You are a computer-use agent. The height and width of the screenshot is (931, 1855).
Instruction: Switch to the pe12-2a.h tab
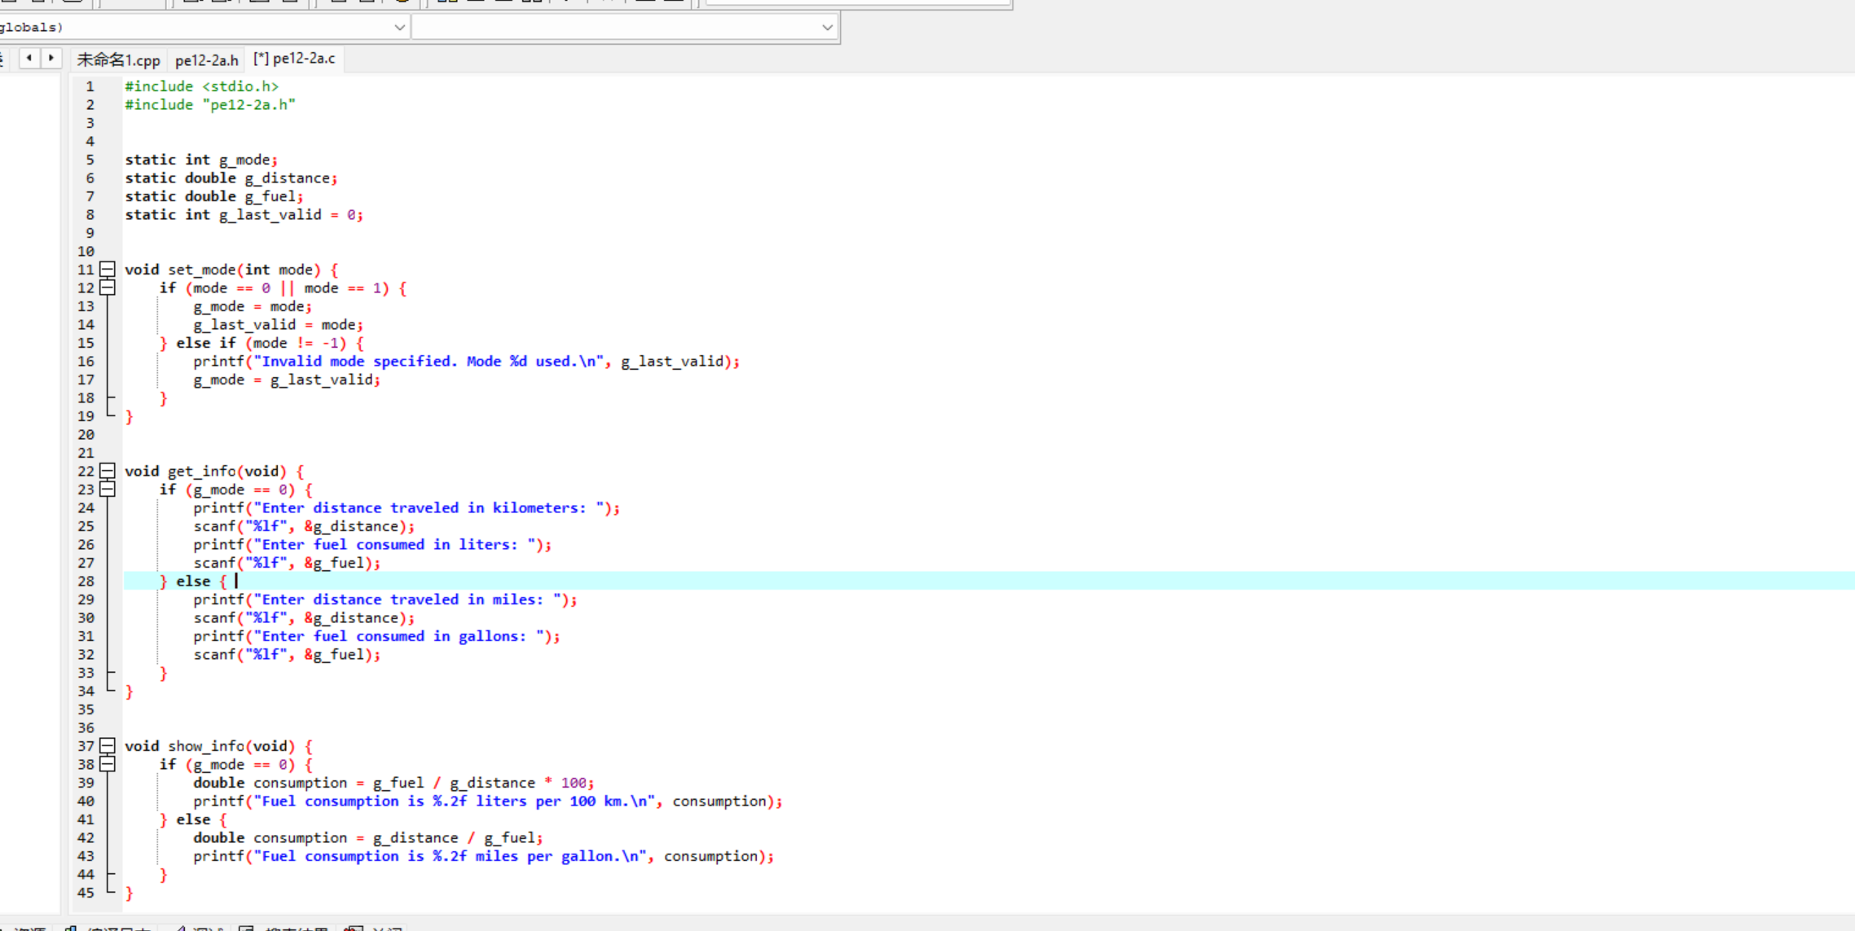click(206, 59)
